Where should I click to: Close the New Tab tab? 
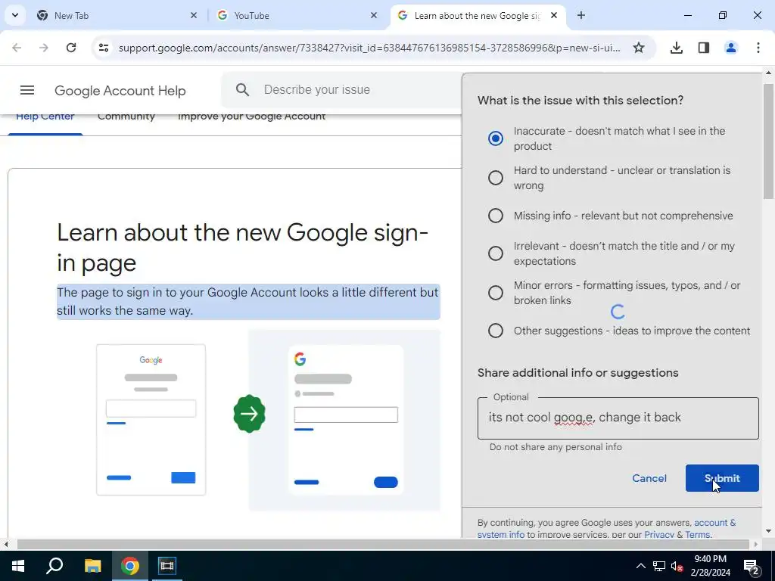pos(194,15)
